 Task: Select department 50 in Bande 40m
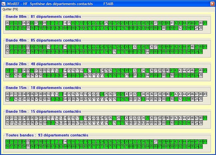click(7, 52)
